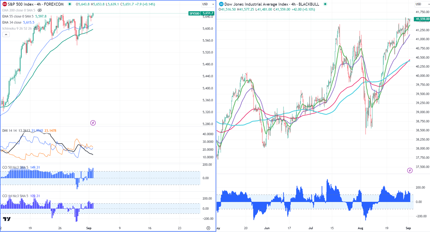The height and width of the screenshot is (232, 430).
Task: Click the S&P 500 market status dot
Action: [x=70, y=4]
